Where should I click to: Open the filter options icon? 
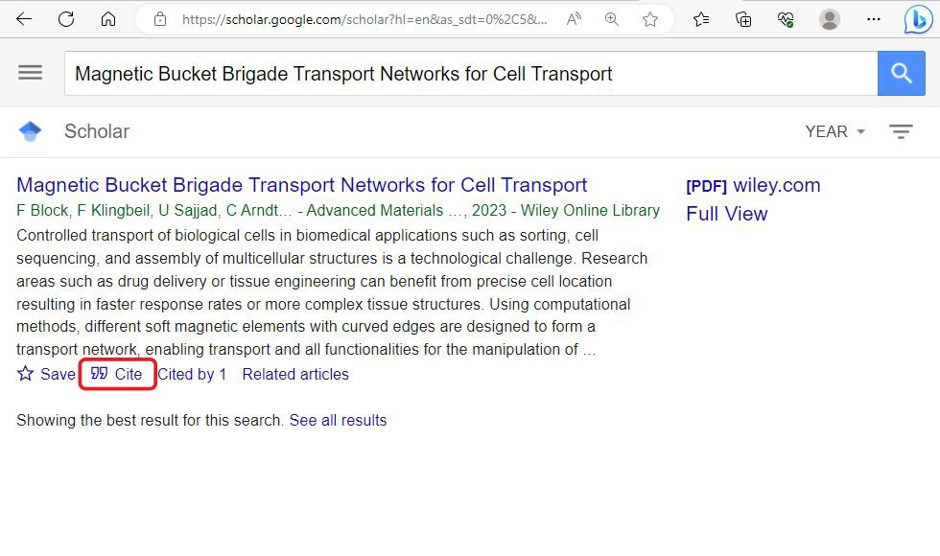901,131
